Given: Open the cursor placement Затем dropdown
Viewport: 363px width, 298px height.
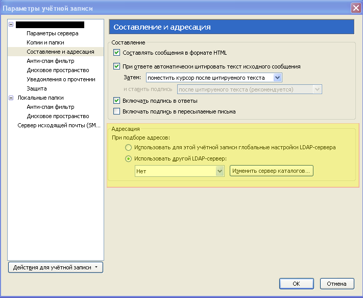Looking at the screenshot, I should (214, 78).
